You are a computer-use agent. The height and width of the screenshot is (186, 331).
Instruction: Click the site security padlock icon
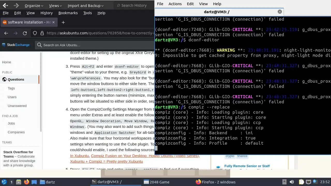(x=42, y=33)
